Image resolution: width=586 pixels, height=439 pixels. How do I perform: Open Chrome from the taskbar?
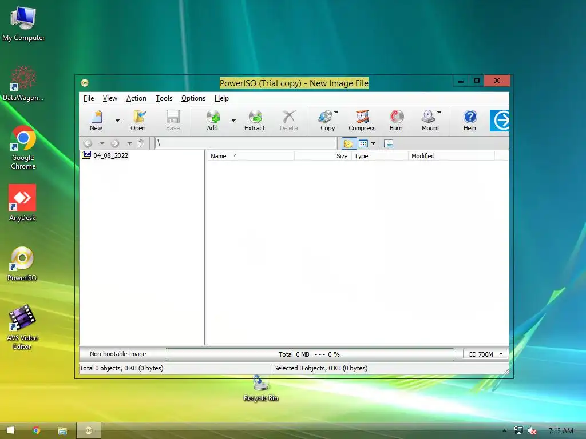(x=36, y=430)
